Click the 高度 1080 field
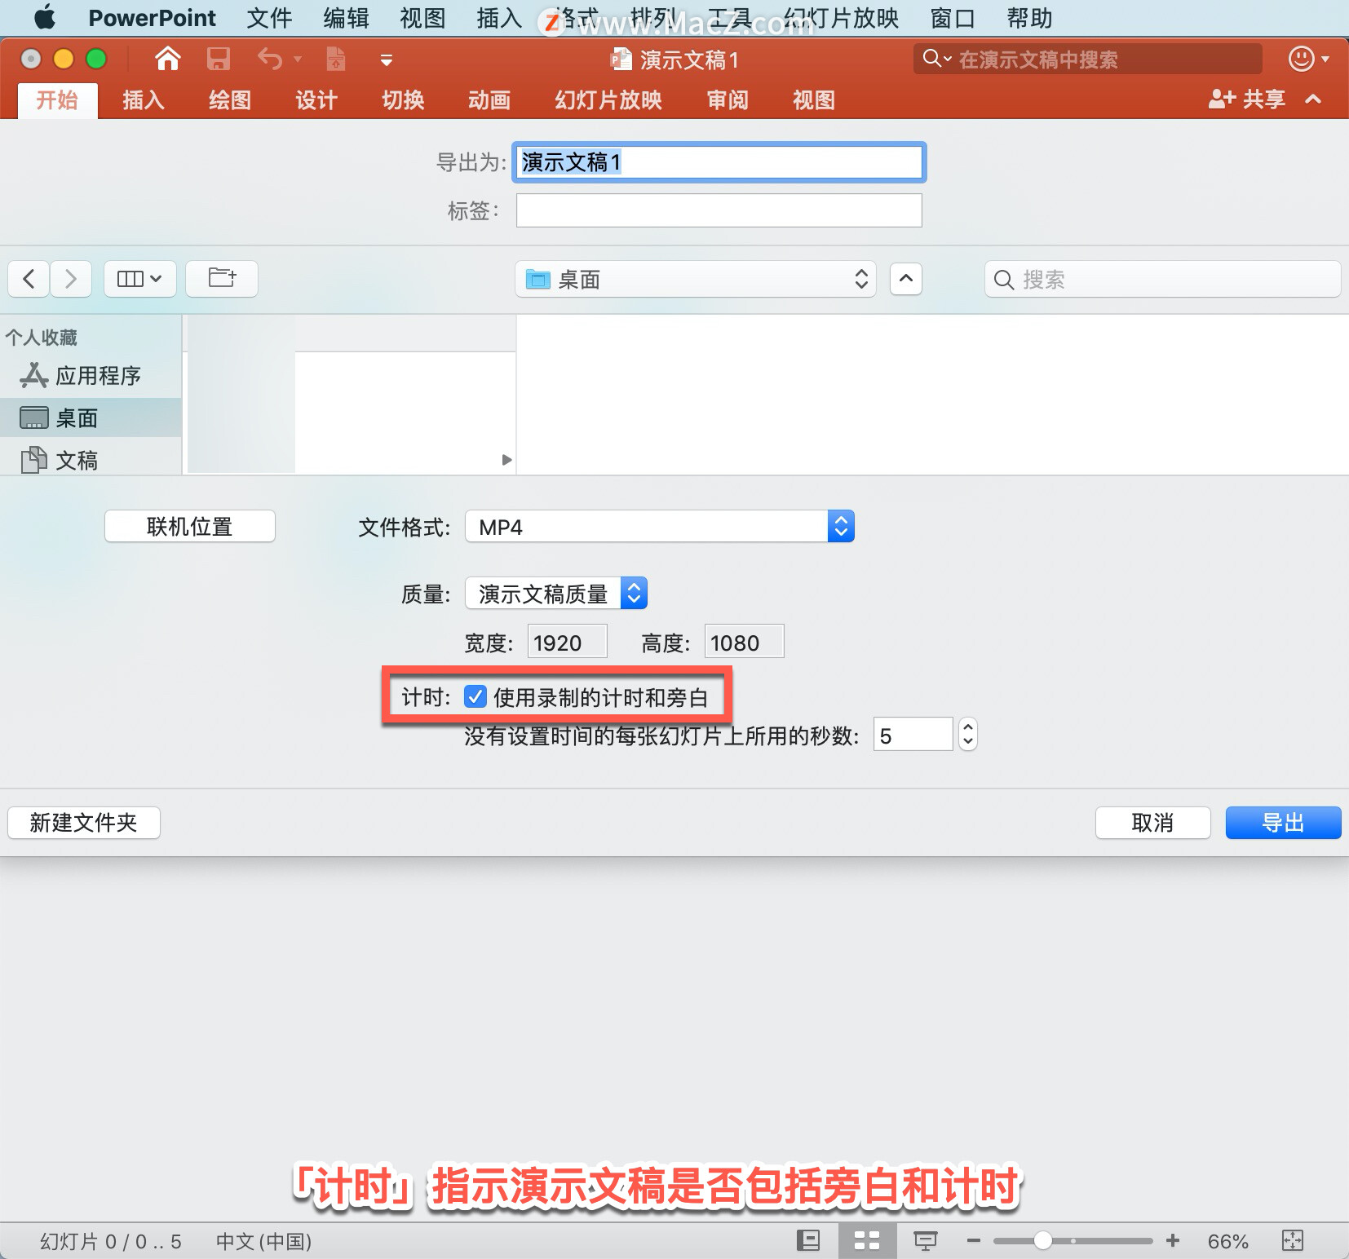 745,643
